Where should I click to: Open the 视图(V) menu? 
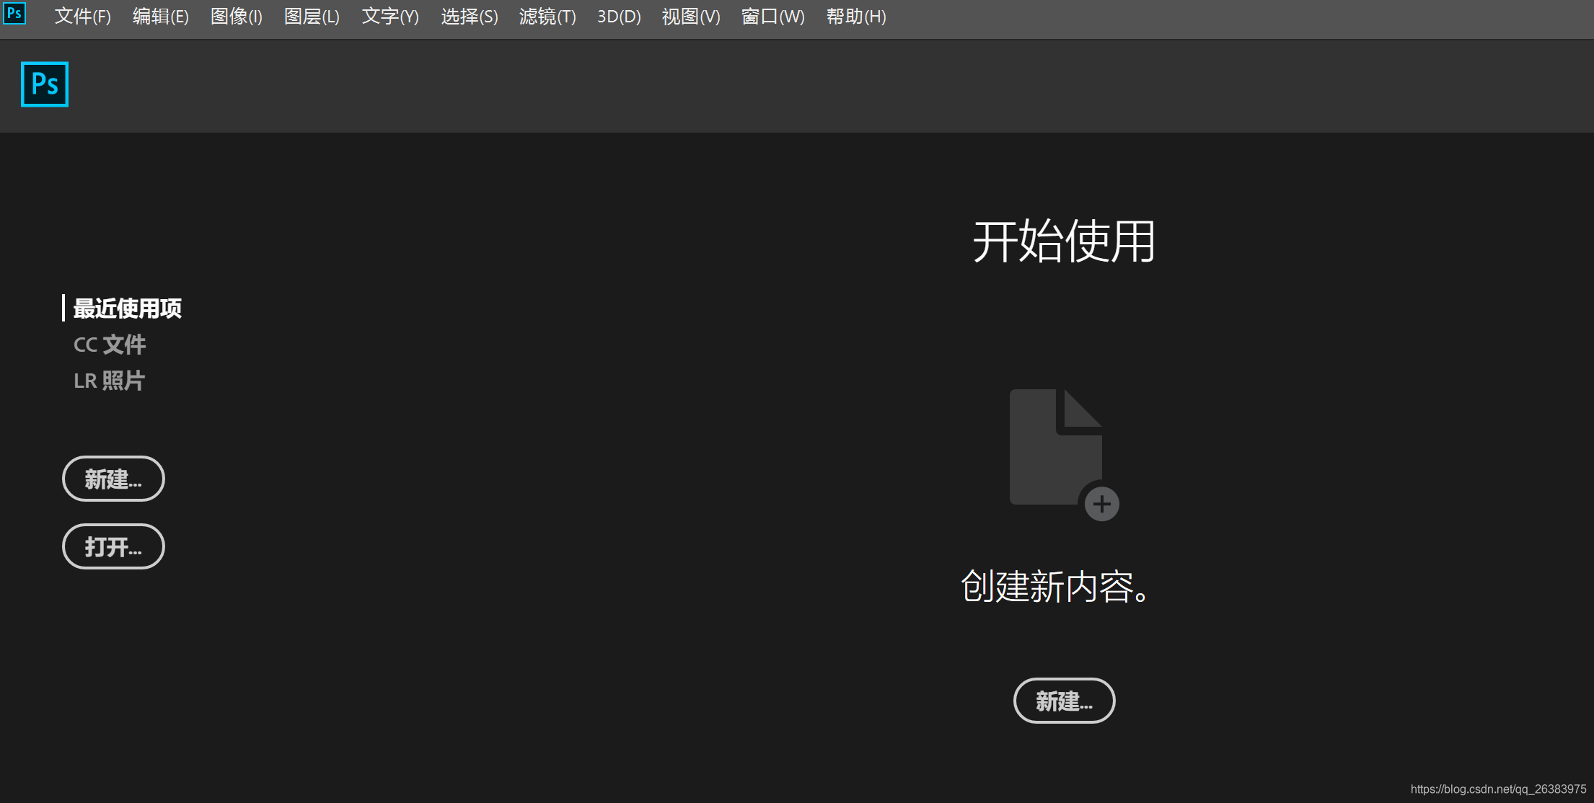[690, 16]
